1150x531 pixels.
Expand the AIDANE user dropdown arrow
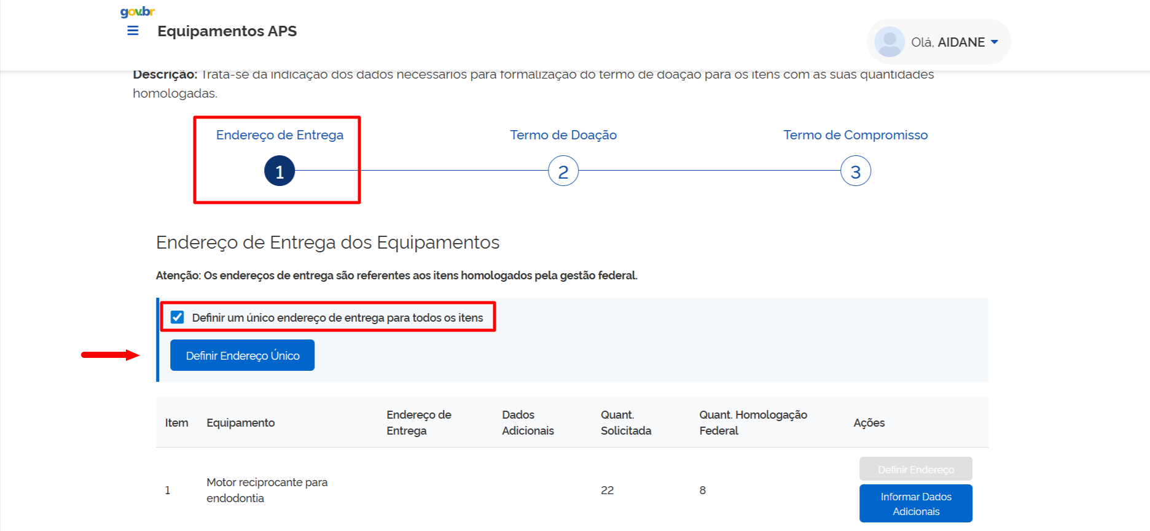tap(995, 42)
